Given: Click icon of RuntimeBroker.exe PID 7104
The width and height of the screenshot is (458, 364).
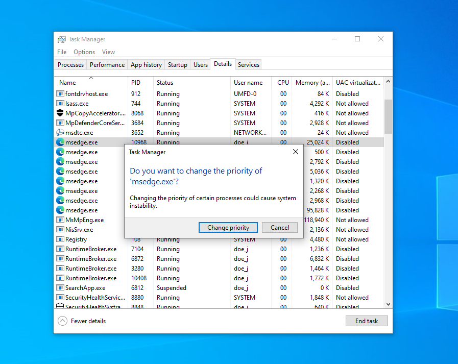Looking at the screenshot, I should 60,249.
